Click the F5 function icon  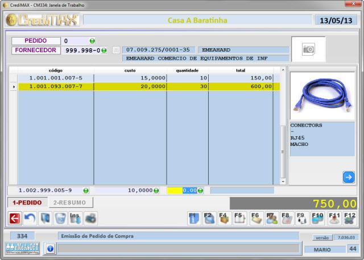click(240, 218)
